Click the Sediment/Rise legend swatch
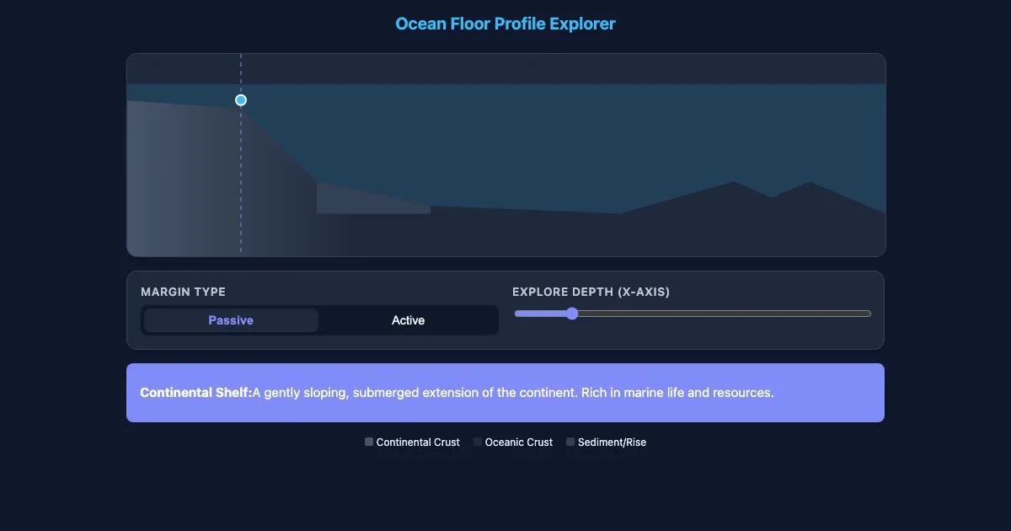The width and height of the screenshot is (1011, 531). click(x=570, y=442)
